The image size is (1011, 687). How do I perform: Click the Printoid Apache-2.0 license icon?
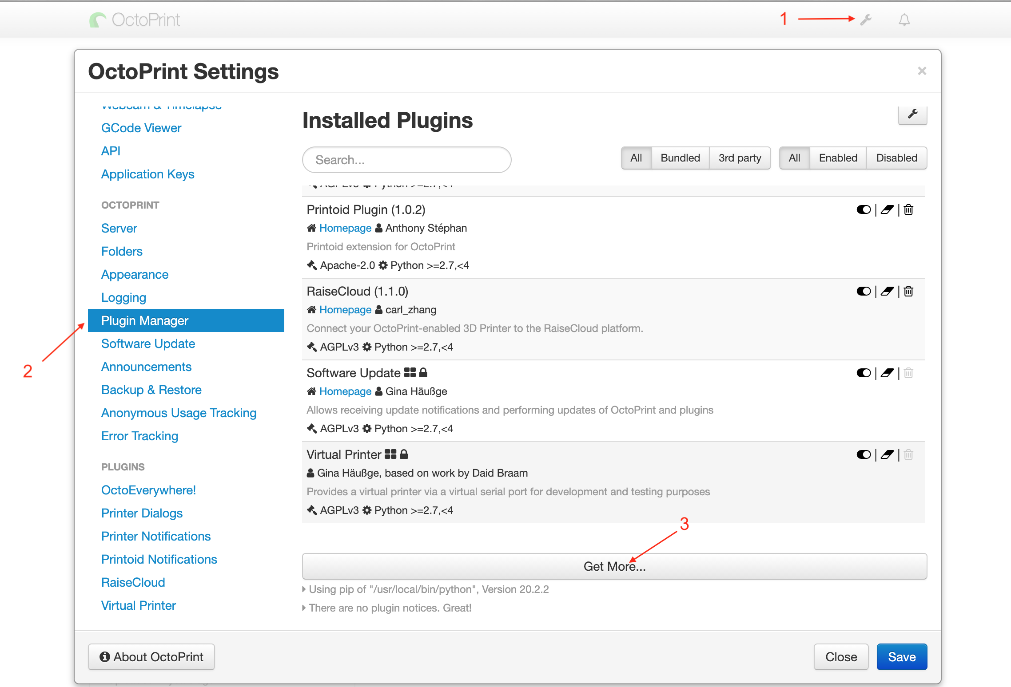click(312, 265)
